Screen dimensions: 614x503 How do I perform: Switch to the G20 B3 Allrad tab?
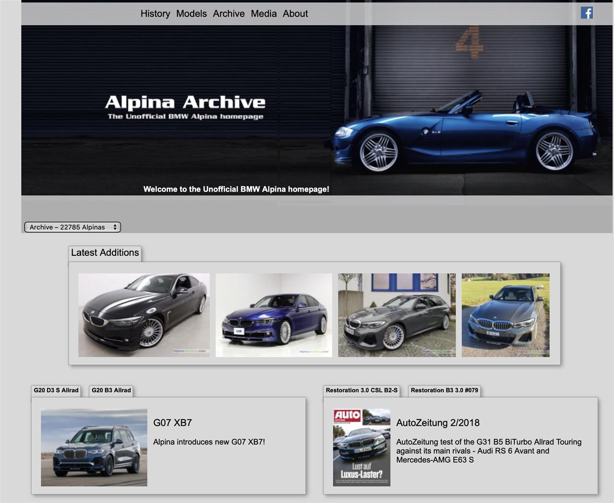click(x=111, y=391)
